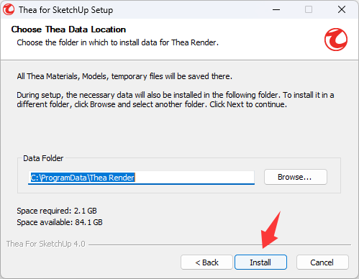Click the "Thea For SketchUp 4.0" branding text
Image resolution: width=359 pixels, height=279 pixels.
[x=46, y=244]
